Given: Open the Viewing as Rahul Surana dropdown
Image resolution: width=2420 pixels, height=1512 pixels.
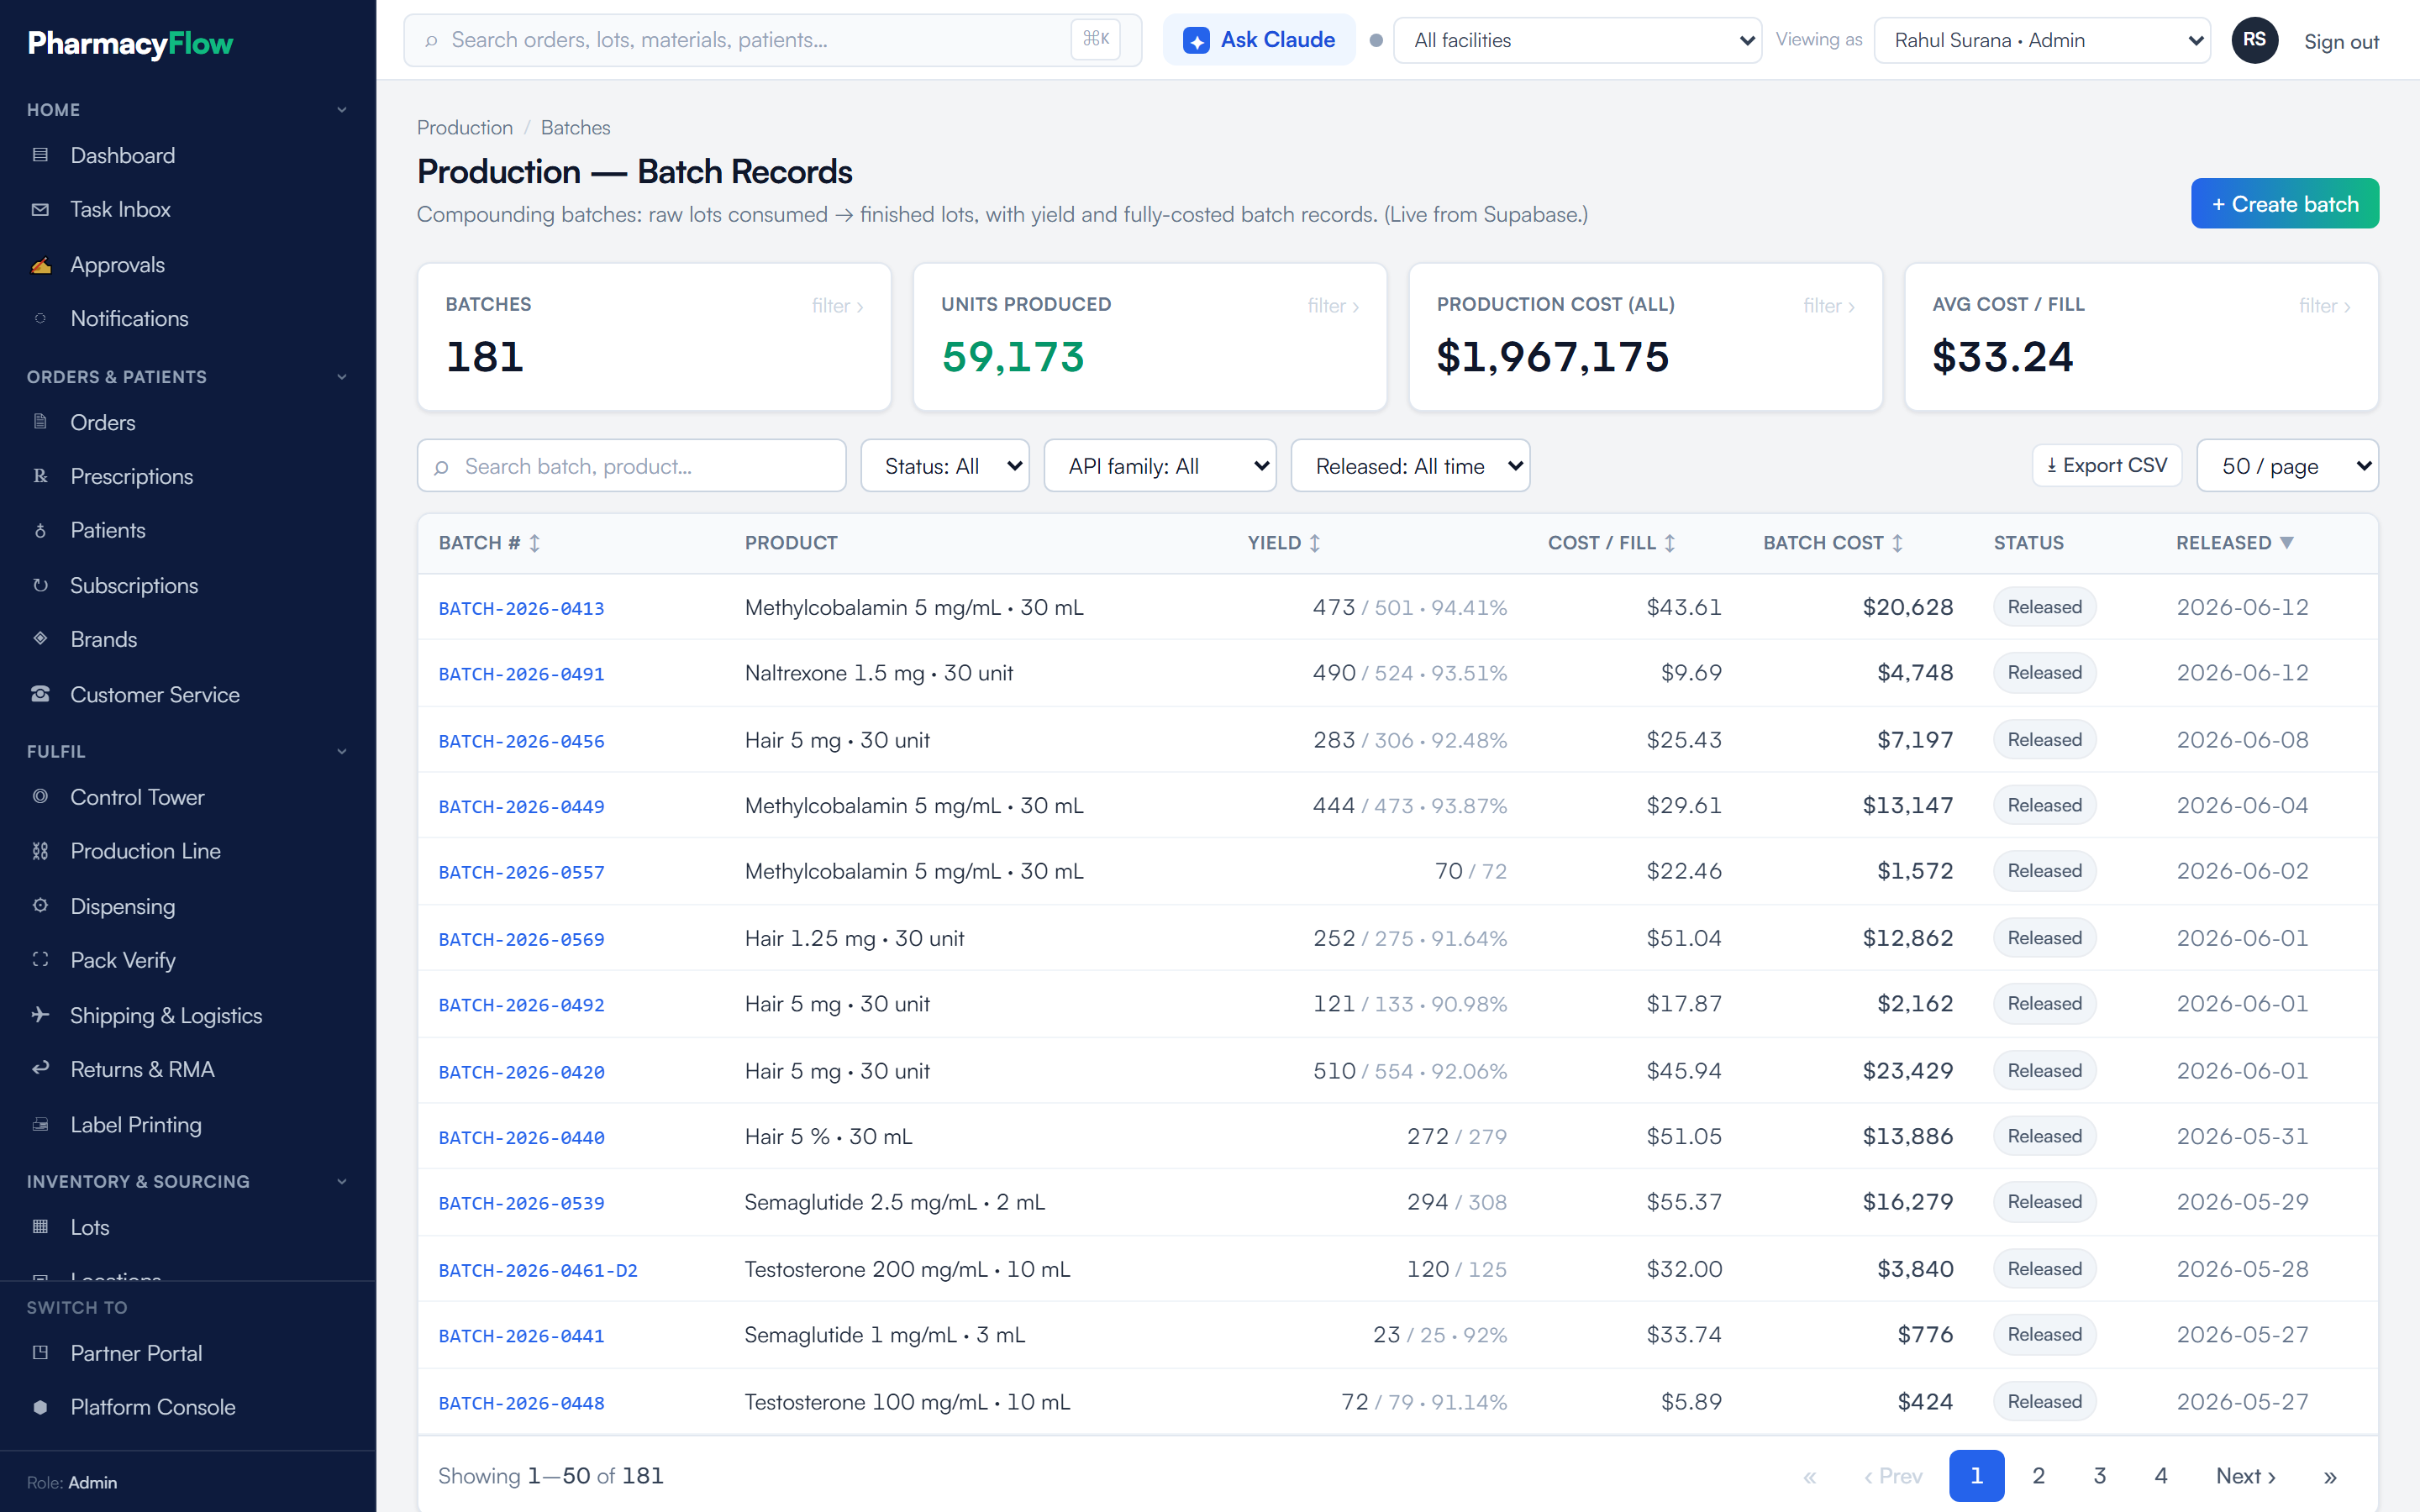Looking at the screenshot, I should (2042, 40).
